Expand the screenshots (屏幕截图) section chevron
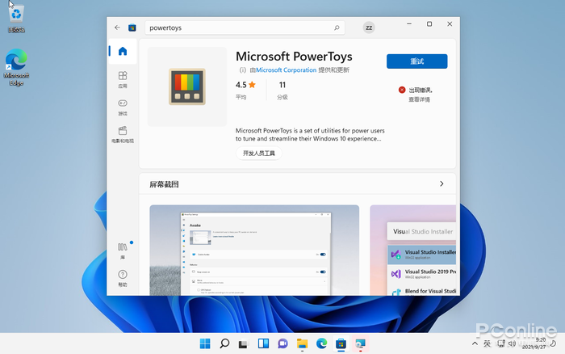 (x=442, y=183)
